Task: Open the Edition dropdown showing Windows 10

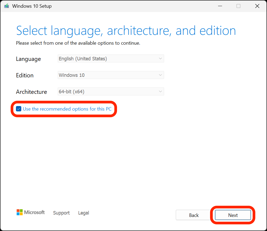Action: point(111,75)
